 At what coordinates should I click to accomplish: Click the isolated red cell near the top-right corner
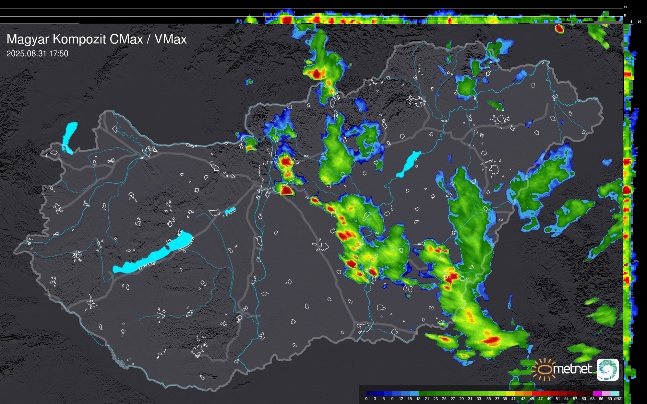(559, 29)
